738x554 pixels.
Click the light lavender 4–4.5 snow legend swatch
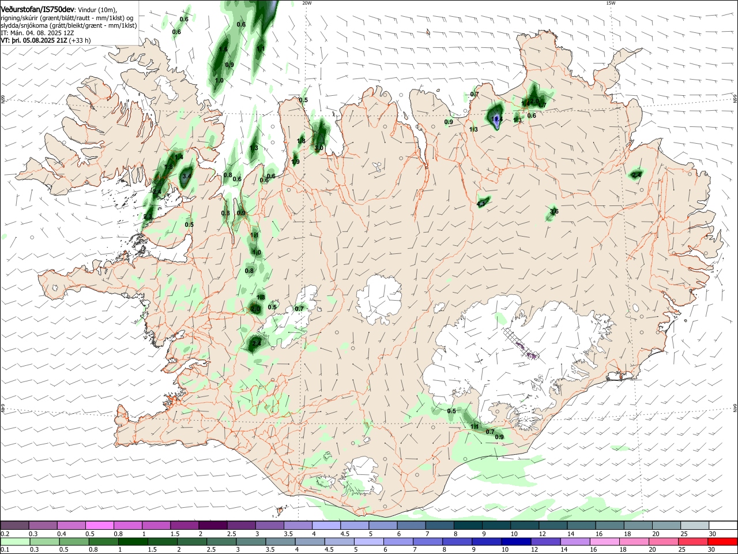[x=326, y=525]
